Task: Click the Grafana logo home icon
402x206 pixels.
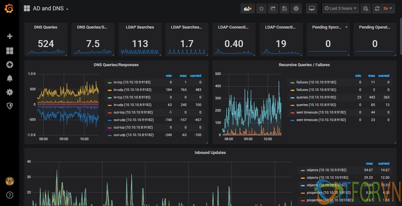Action: click(9, 8)
